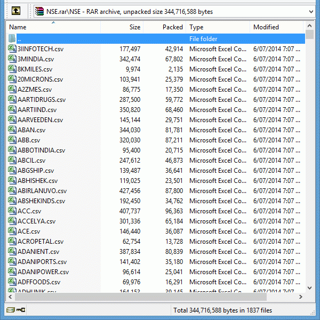Click size value 387,834 of ADANIENT.csv
Screen dimensions: 320x320
point(130,252)
